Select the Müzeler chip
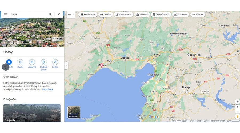This screenshot has height=133, width=240. [142, 15]
